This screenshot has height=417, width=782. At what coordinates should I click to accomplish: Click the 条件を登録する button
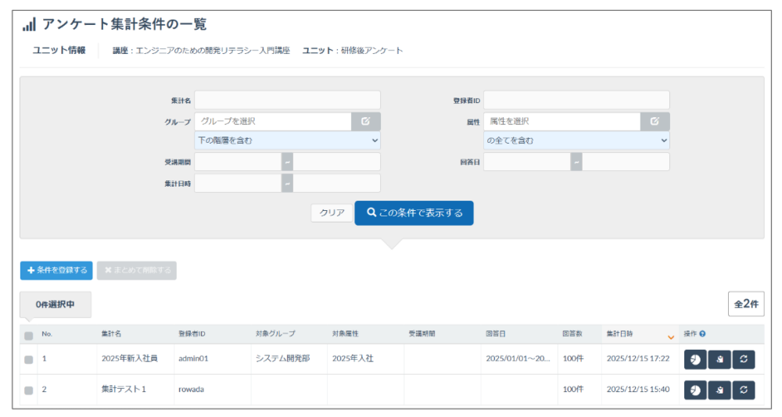(x=56, y=270)
